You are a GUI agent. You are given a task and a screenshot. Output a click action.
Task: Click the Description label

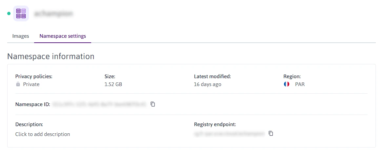pos(29,124)
